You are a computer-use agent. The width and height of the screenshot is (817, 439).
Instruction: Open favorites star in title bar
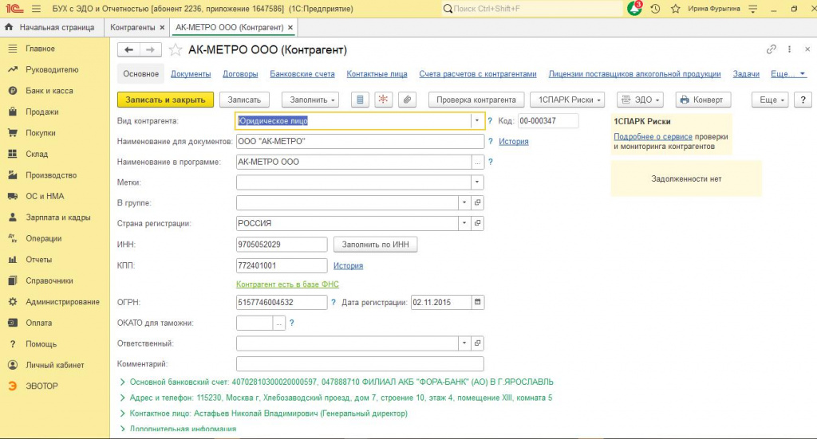675,9
